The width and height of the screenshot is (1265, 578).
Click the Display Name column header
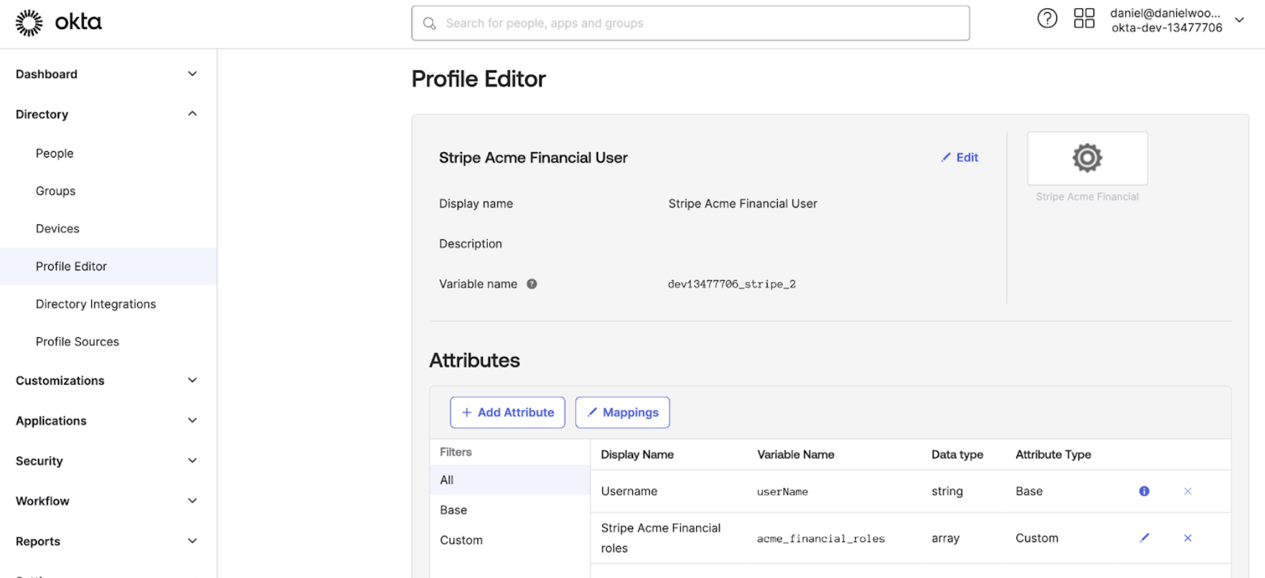coord(637,455)
